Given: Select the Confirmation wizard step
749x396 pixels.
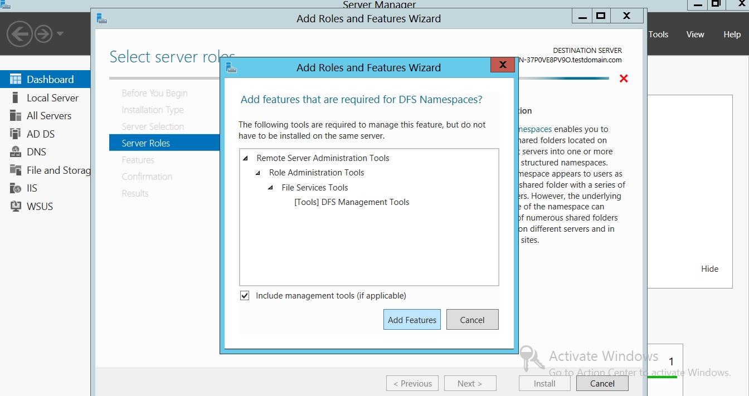Looking at the screenshot, I should coord(147,177).
